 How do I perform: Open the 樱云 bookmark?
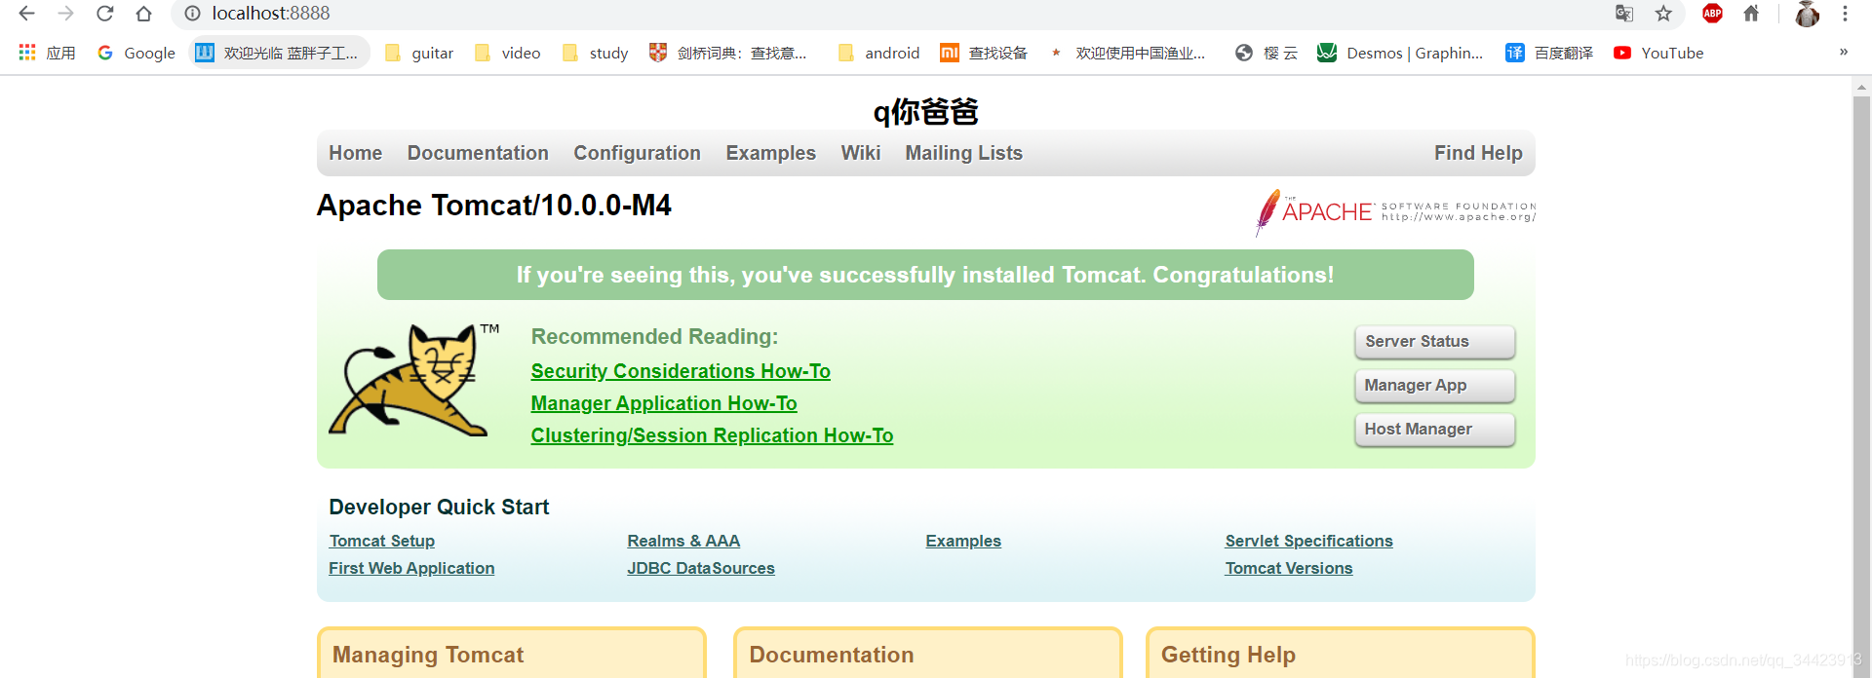(x=1267, y=53)
